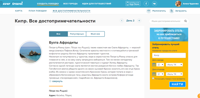This screenshot has height=98, width=200.
Task: Visit the VK social network icon
Action: 154,4
